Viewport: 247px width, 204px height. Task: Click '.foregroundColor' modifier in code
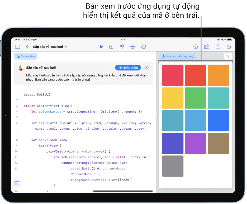tap(84, 180)
